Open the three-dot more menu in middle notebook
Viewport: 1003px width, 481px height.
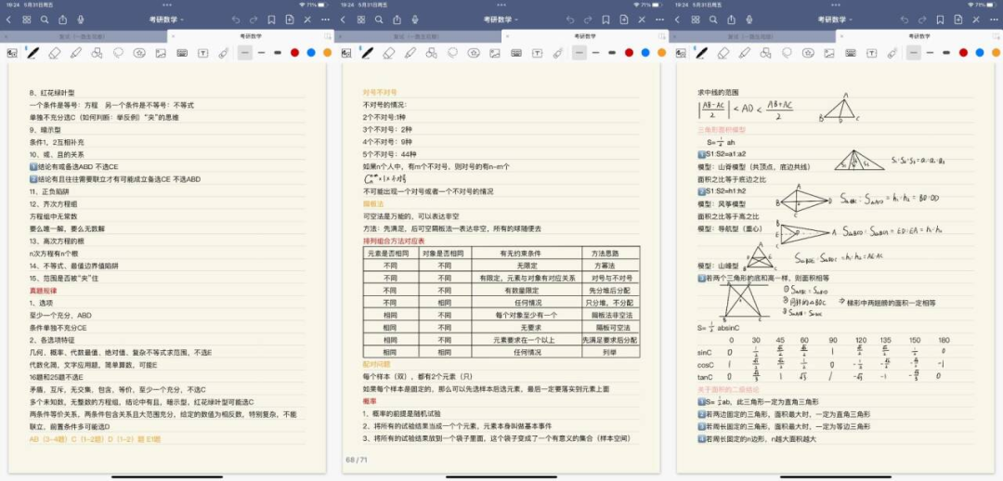pos(660,19)
